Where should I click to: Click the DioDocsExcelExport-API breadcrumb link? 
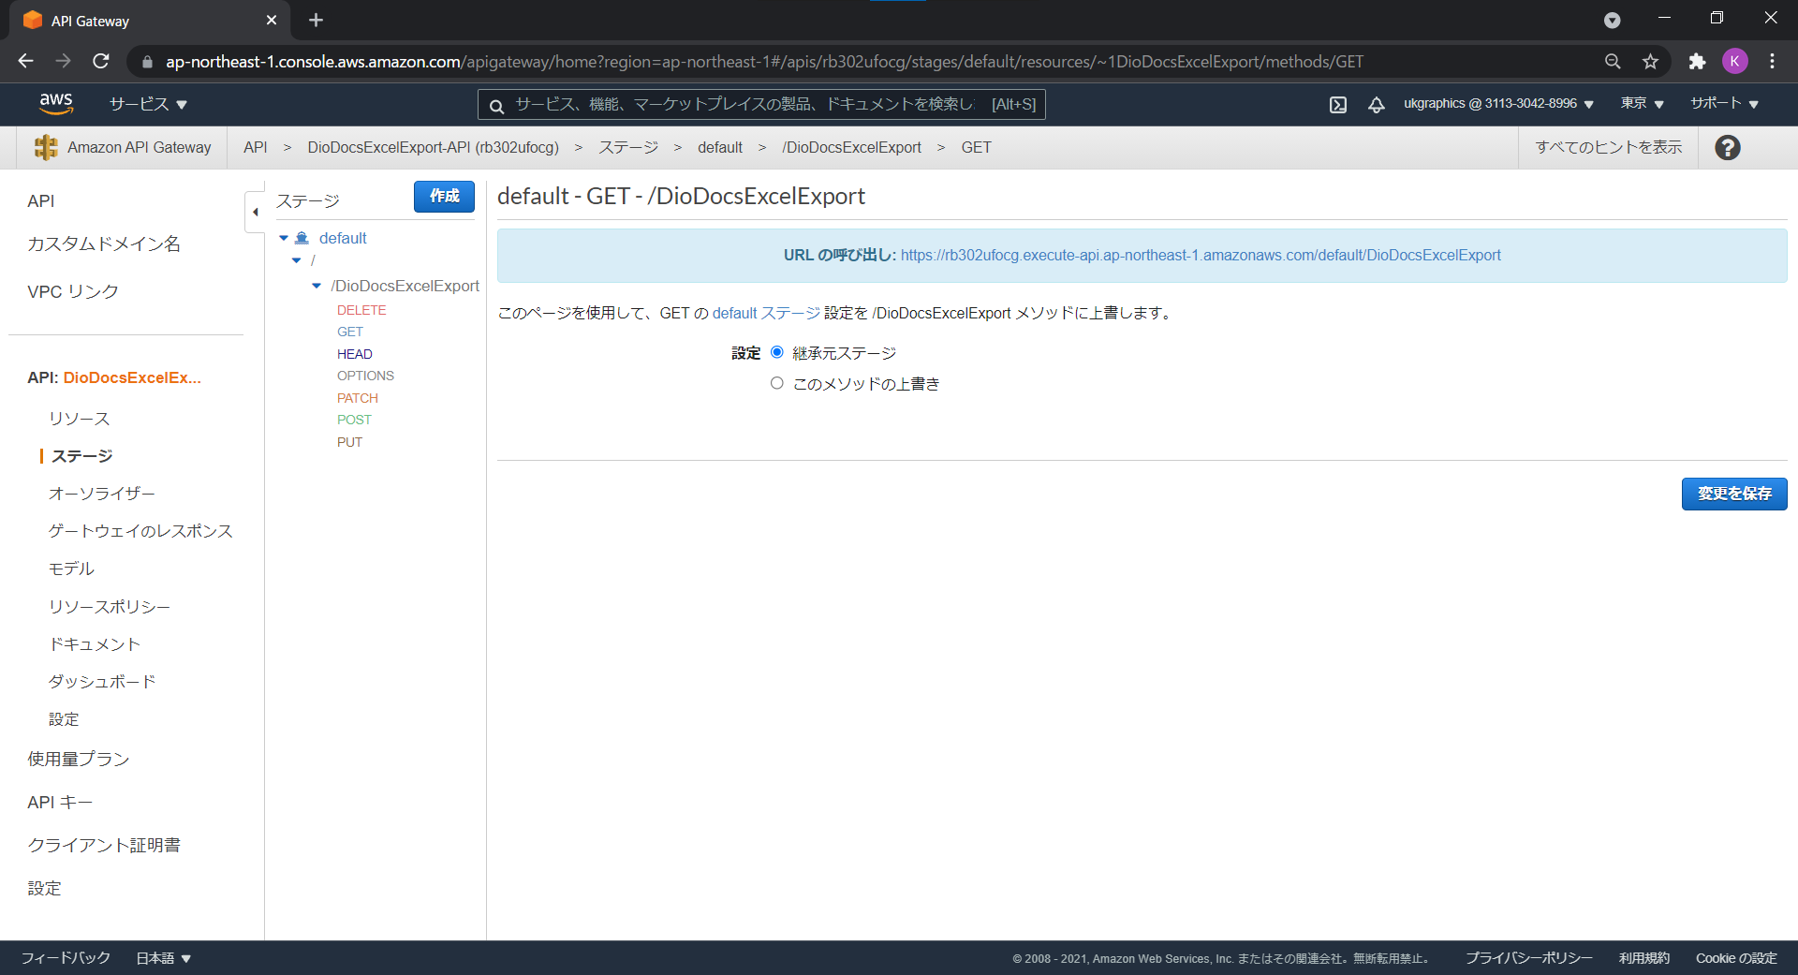point(434,147)
